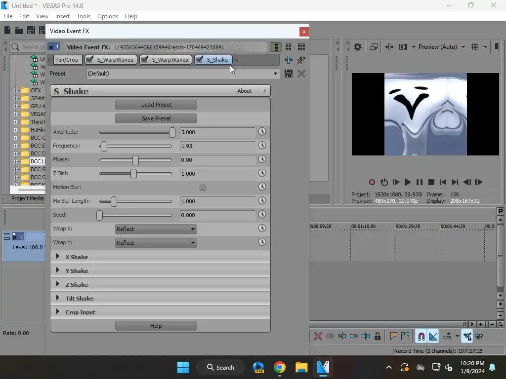This screenshot has height=379, width=506.
Task: Toggle the second S_WarpWaves enable checkbox
Action: 145,60
